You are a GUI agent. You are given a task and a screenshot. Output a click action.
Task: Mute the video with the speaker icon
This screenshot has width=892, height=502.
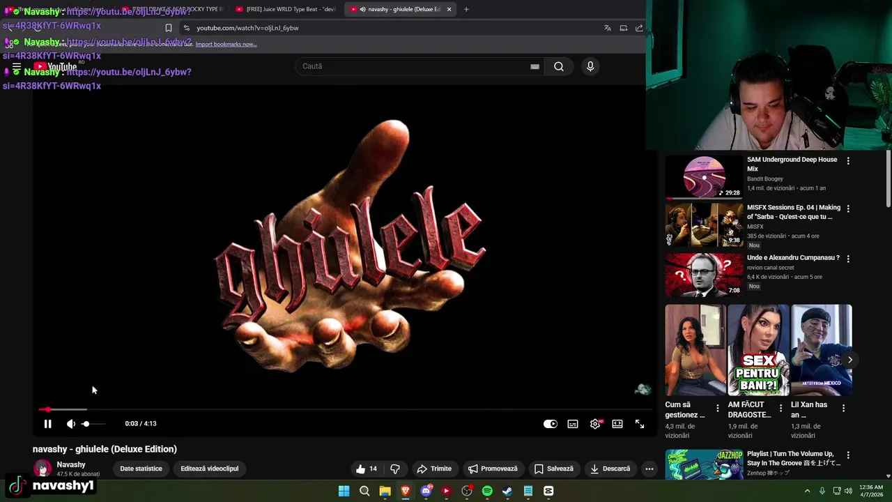(x=70, y=424)
